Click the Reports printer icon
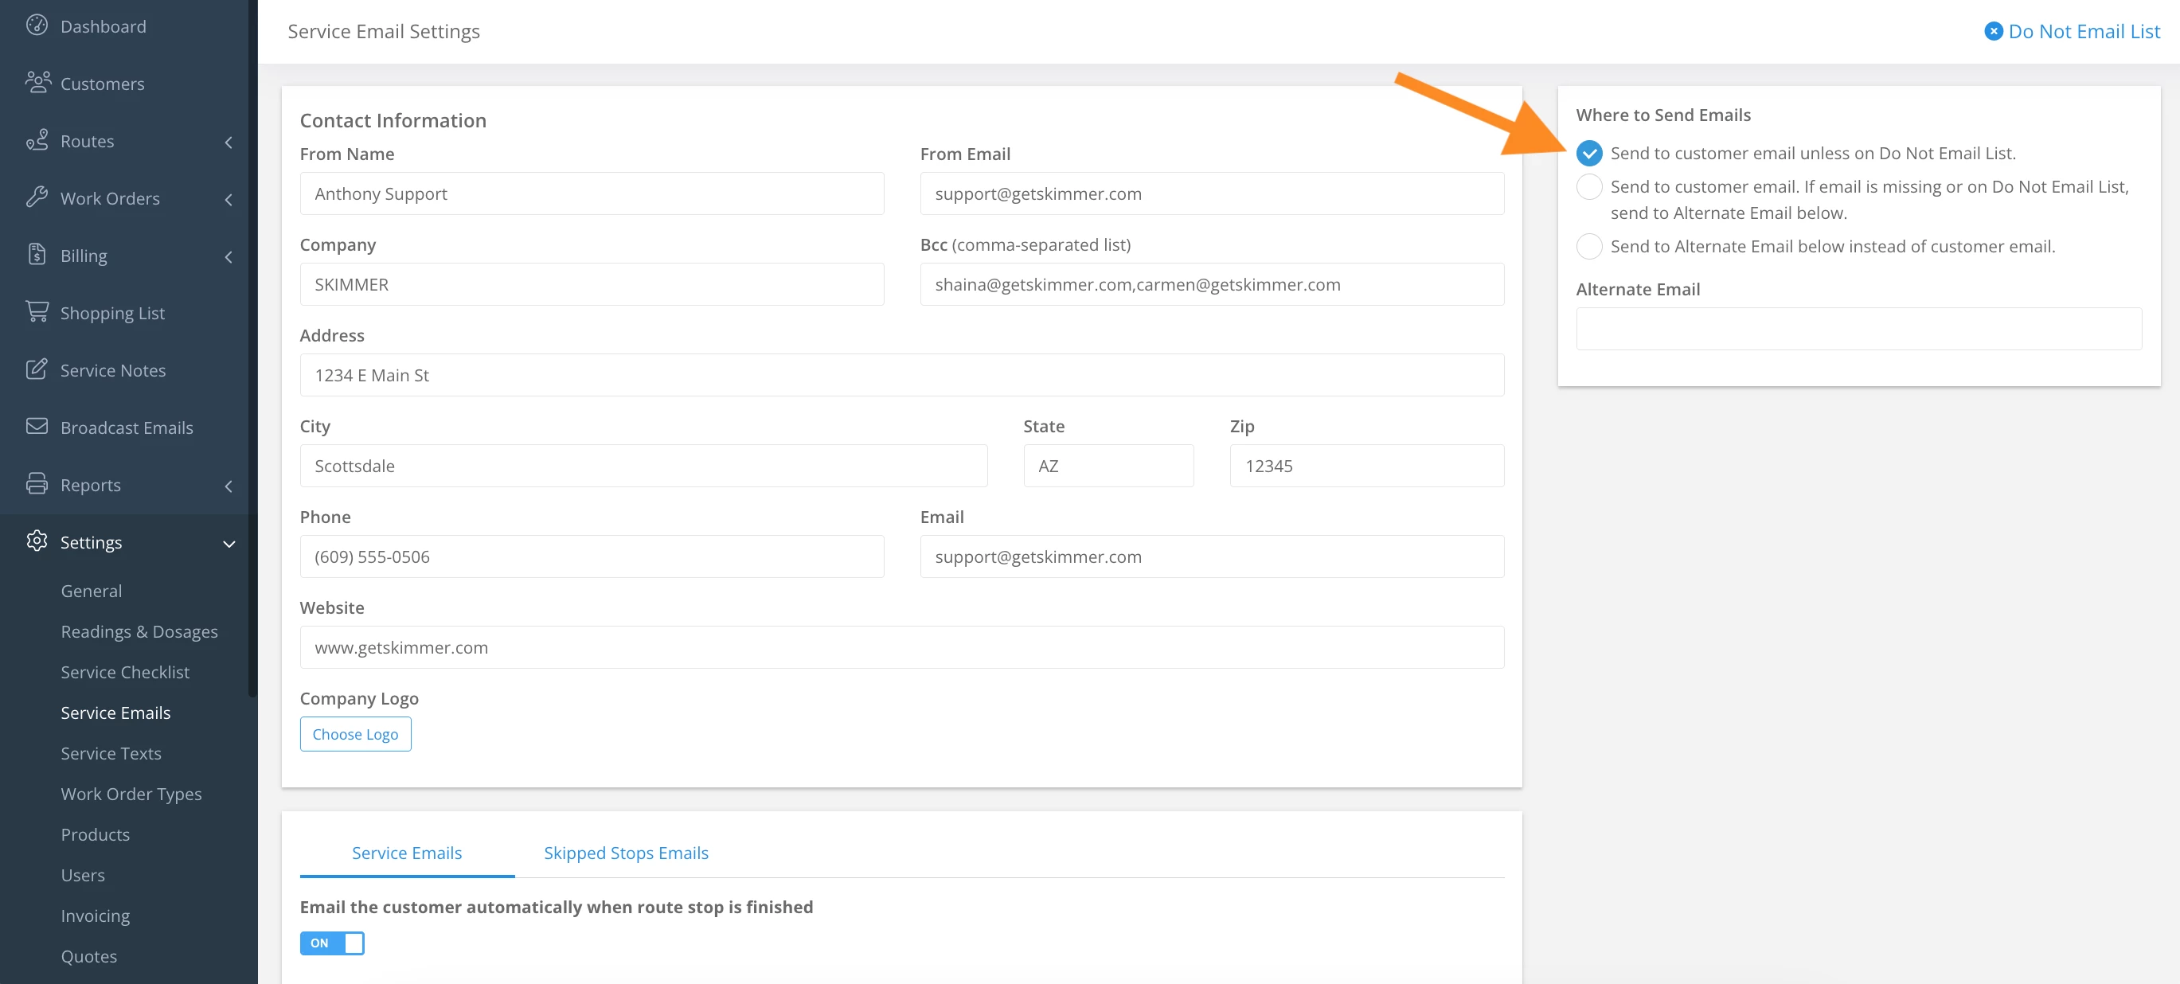This screenshot has width=2180, height=984. pyautogui.click(x=37, y=484)
